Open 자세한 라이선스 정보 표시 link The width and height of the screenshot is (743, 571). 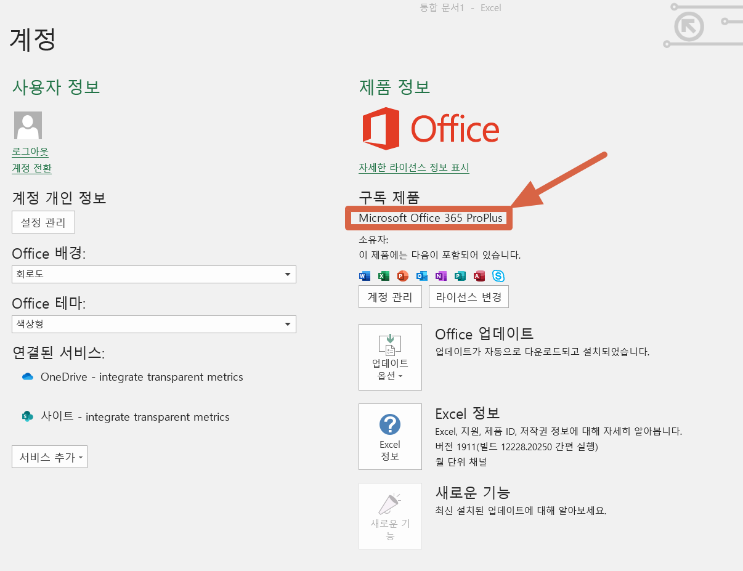(414, 168)
